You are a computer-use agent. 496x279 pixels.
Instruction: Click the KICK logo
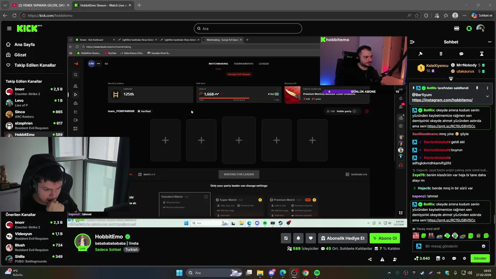click(29, 28)
